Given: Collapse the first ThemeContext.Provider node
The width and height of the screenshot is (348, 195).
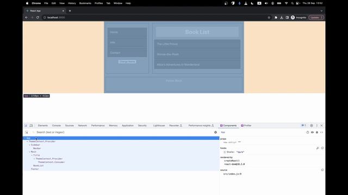Looking at the screenshot, I should tap(27, 141).
